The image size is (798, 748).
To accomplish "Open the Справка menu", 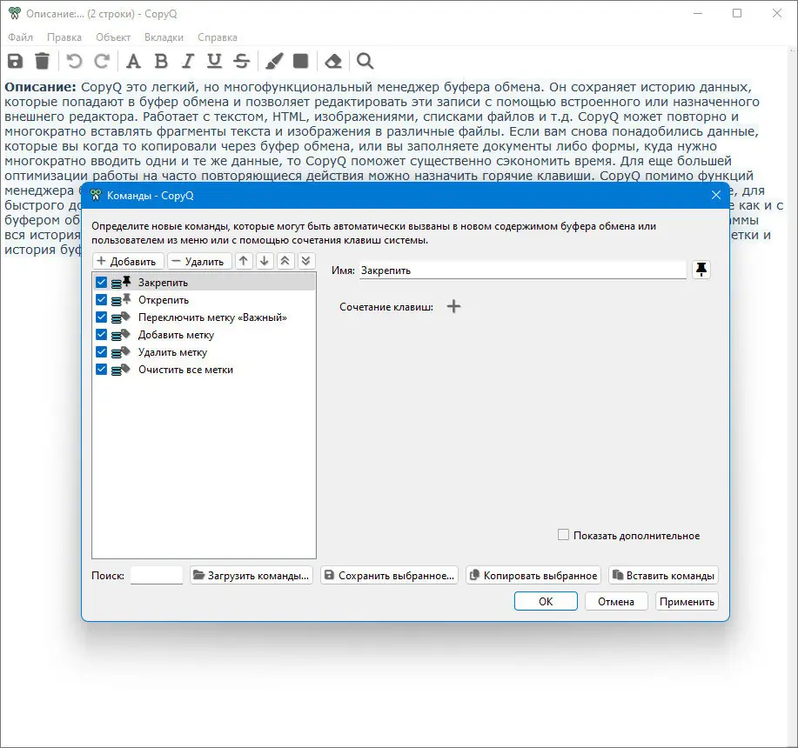I will pos(218,37).
